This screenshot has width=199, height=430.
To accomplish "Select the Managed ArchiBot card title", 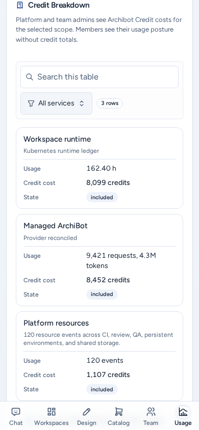I will (x=56, y=226).
